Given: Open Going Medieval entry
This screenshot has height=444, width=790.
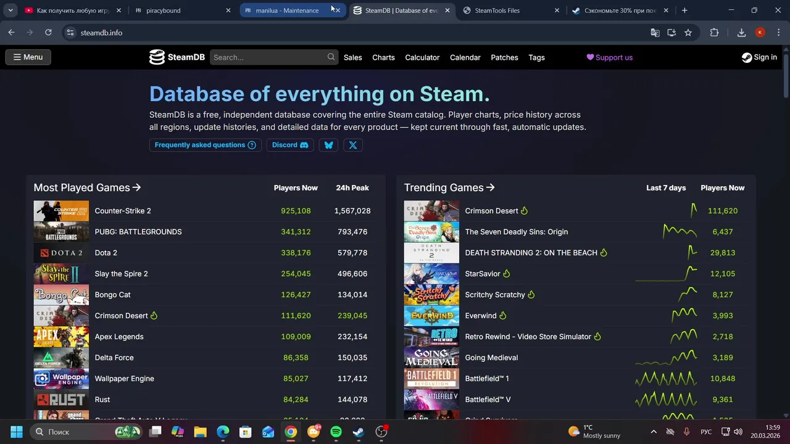Looking at the screenshot, I should pyautogui.click(x=491, y=358).
